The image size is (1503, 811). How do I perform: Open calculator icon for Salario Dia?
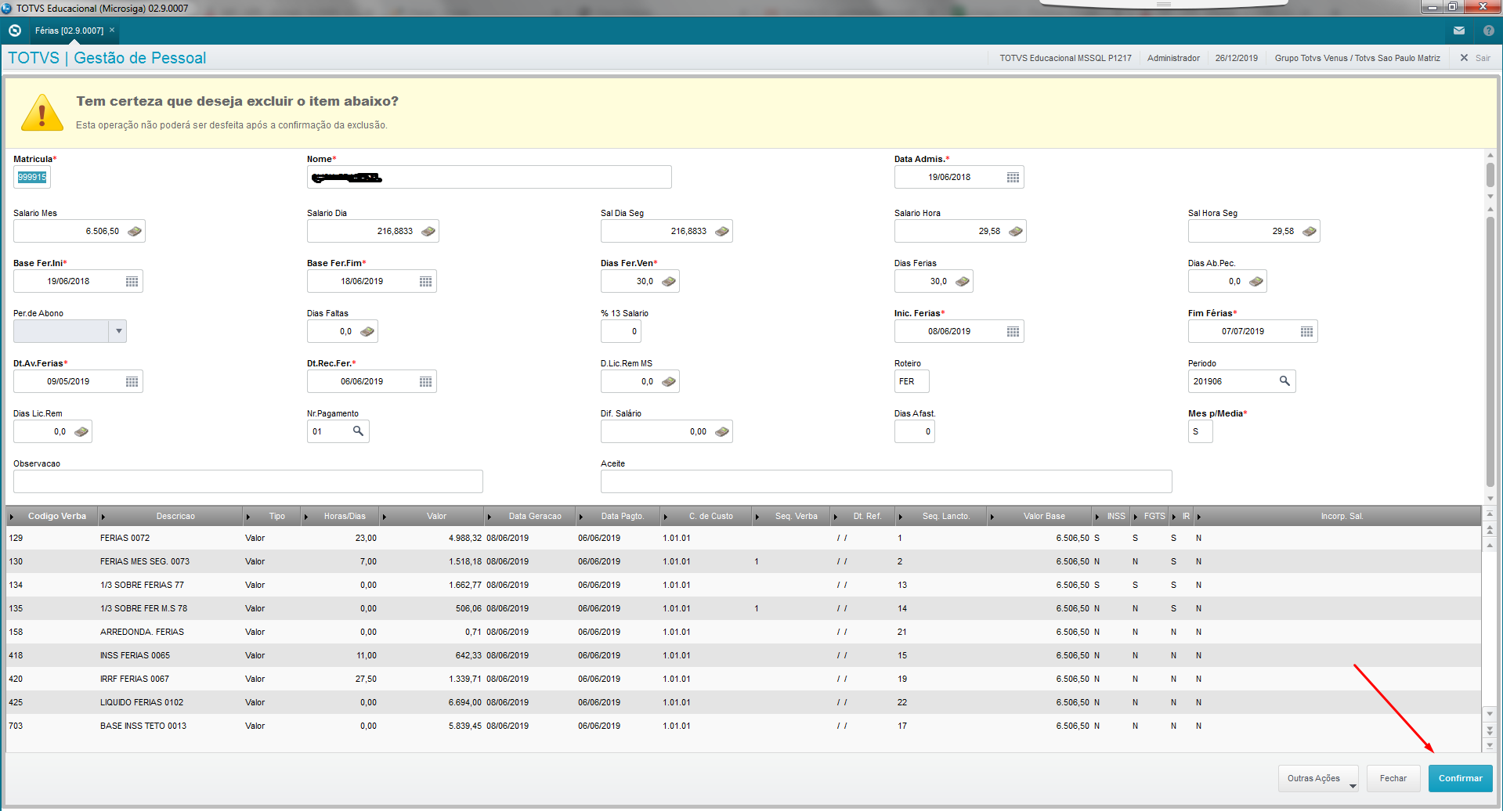coord(428,232)
